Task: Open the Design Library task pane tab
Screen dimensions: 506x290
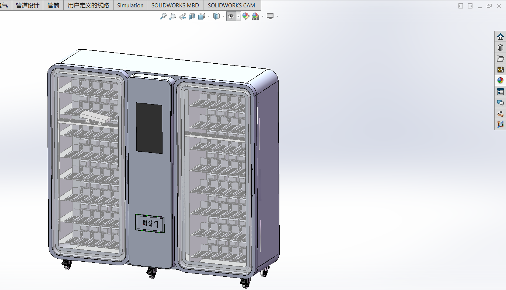Action: tap(500, 47)
